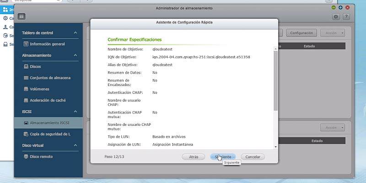
Task: Click the IQN de Objetivo value text
Action: [x=201, y=57]
